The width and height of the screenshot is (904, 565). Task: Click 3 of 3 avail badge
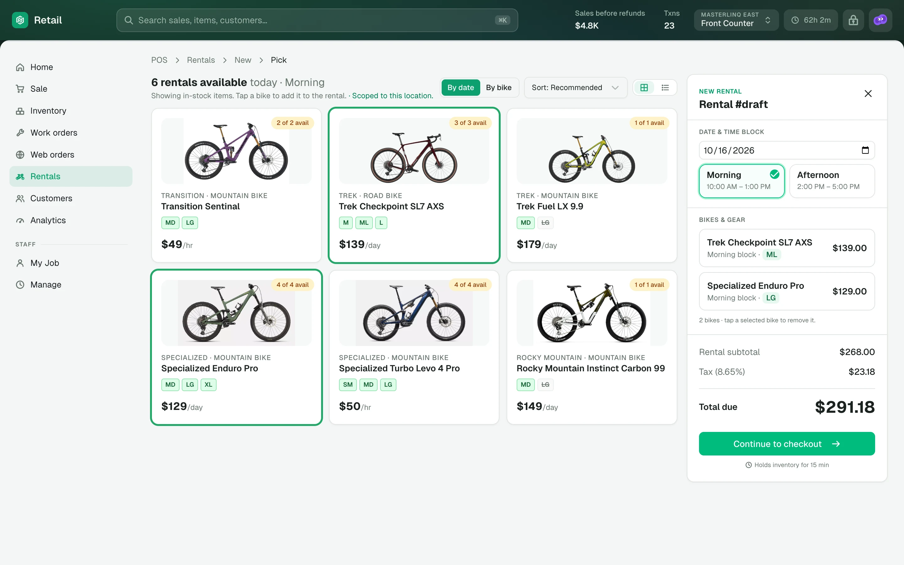coord(470,123)
